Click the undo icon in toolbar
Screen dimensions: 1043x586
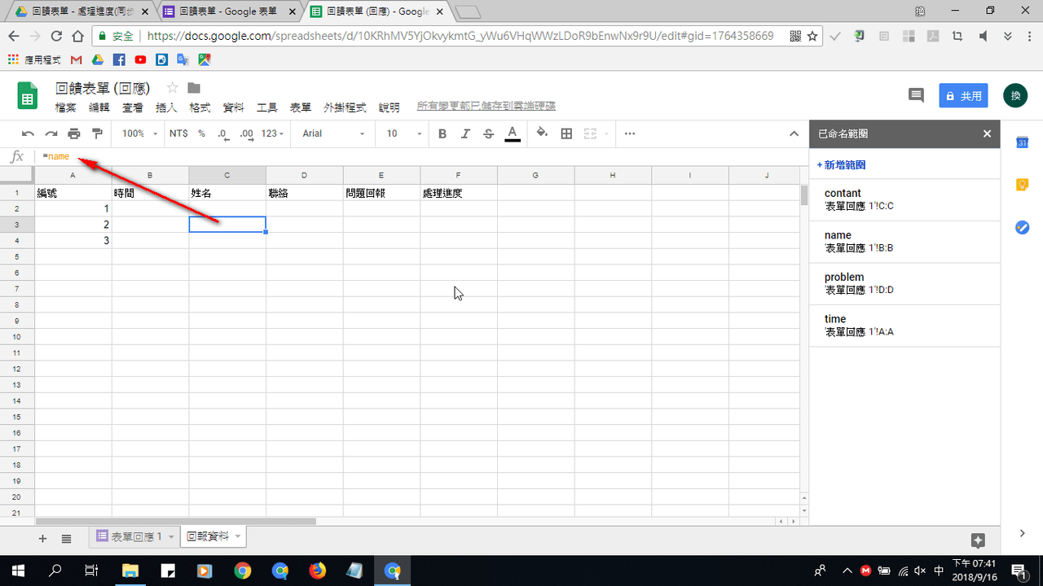point(29,133)
